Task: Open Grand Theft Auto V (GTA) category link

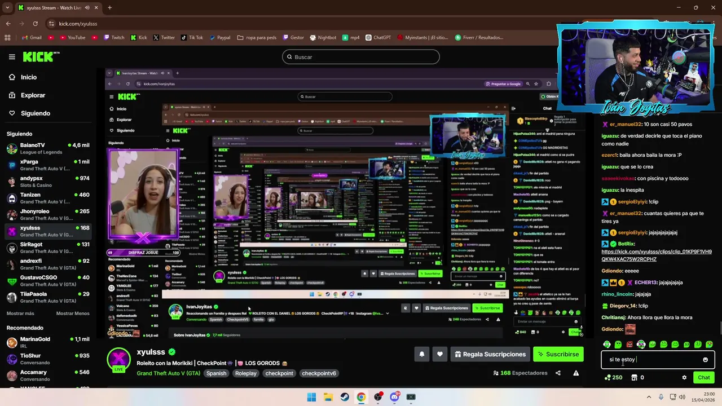Action: pyautogui.click(x=168, y=373)
